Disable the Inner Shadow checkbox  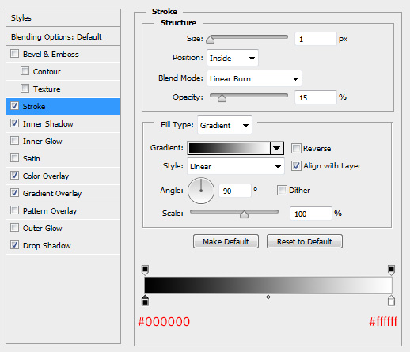coord(14,123)
